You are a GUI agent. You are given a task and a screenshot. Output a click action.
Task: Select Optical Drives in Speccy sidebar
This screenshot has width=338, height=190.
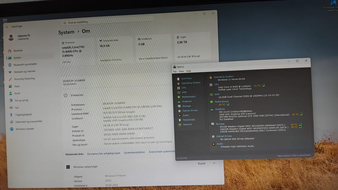[190, 110]
